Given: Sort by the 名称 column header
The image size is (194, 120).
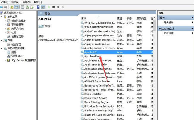Looking at the screenshot, I should coord(83,18).
